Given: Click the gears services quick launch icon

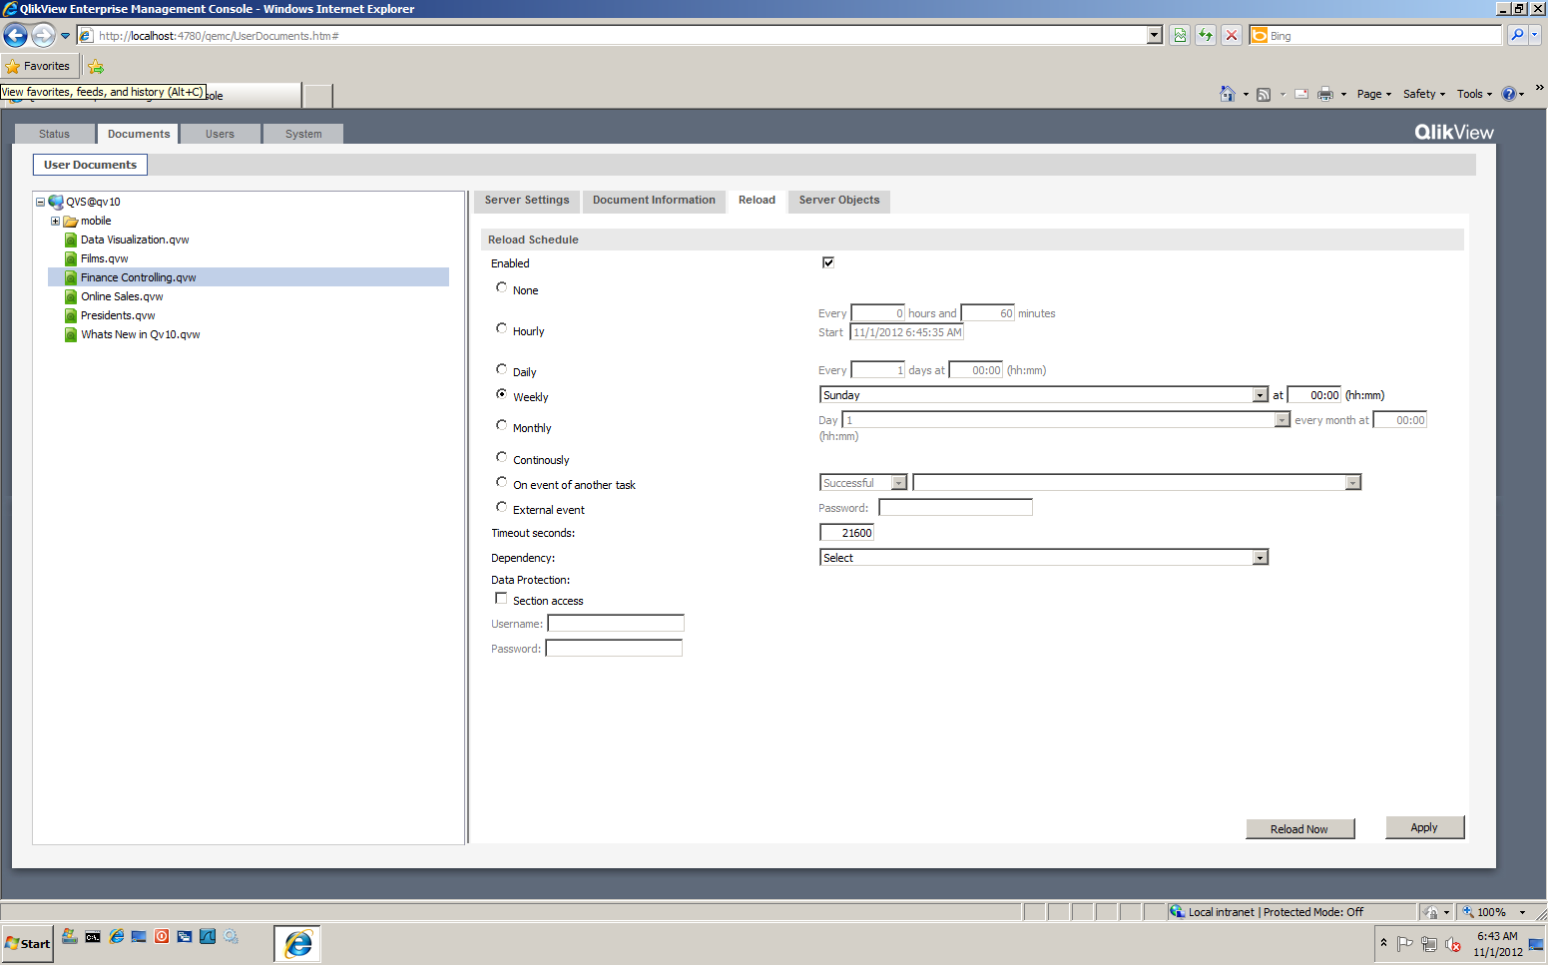Looking at the screenshot, I should click(x=231, y=936).
